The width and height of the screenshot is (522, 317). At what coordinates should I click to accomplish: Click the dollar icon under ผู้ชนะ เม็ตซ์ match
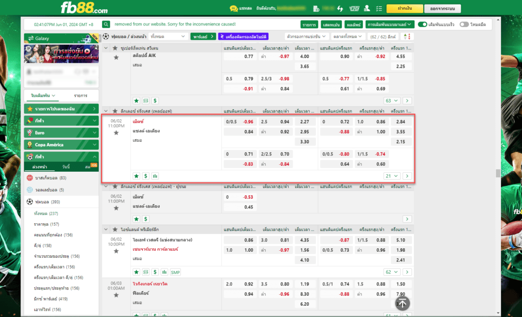(145, 219)
